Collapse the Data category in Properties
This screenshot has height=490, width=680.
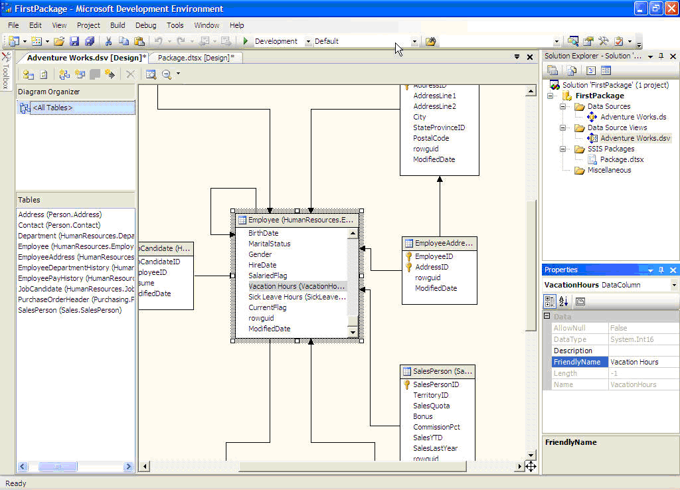pyautogui.click(x=548, y=317)
